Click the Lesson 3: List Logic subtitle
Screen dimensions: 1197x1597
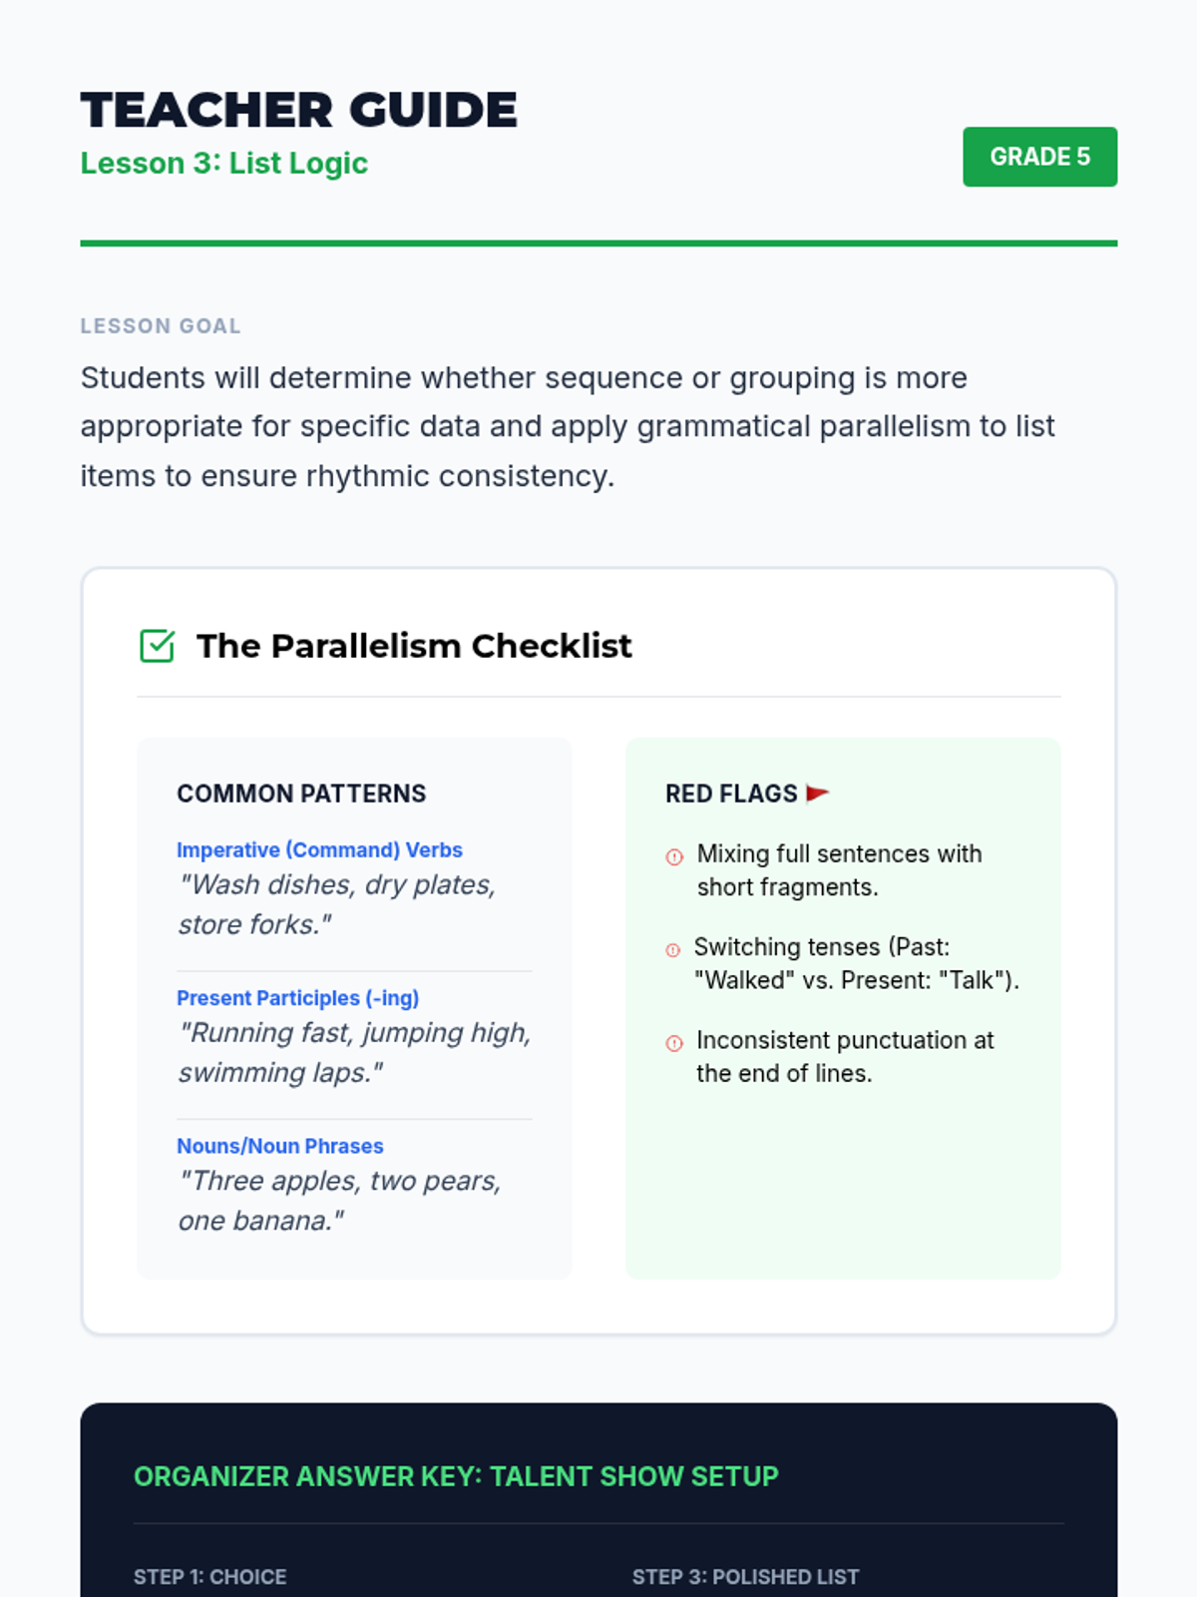point(224,163)
